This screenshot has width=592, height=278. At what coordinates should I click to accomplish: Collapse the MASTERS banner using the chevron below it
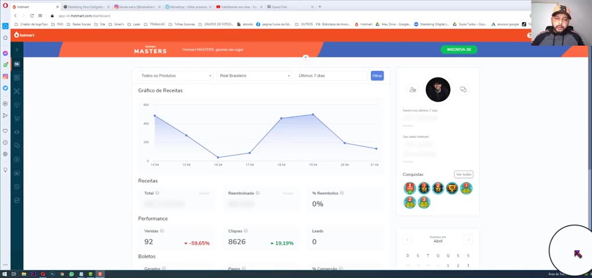(x=305, y=57)
